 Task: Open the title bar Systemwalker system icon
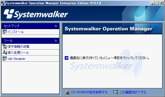[3, 3]
